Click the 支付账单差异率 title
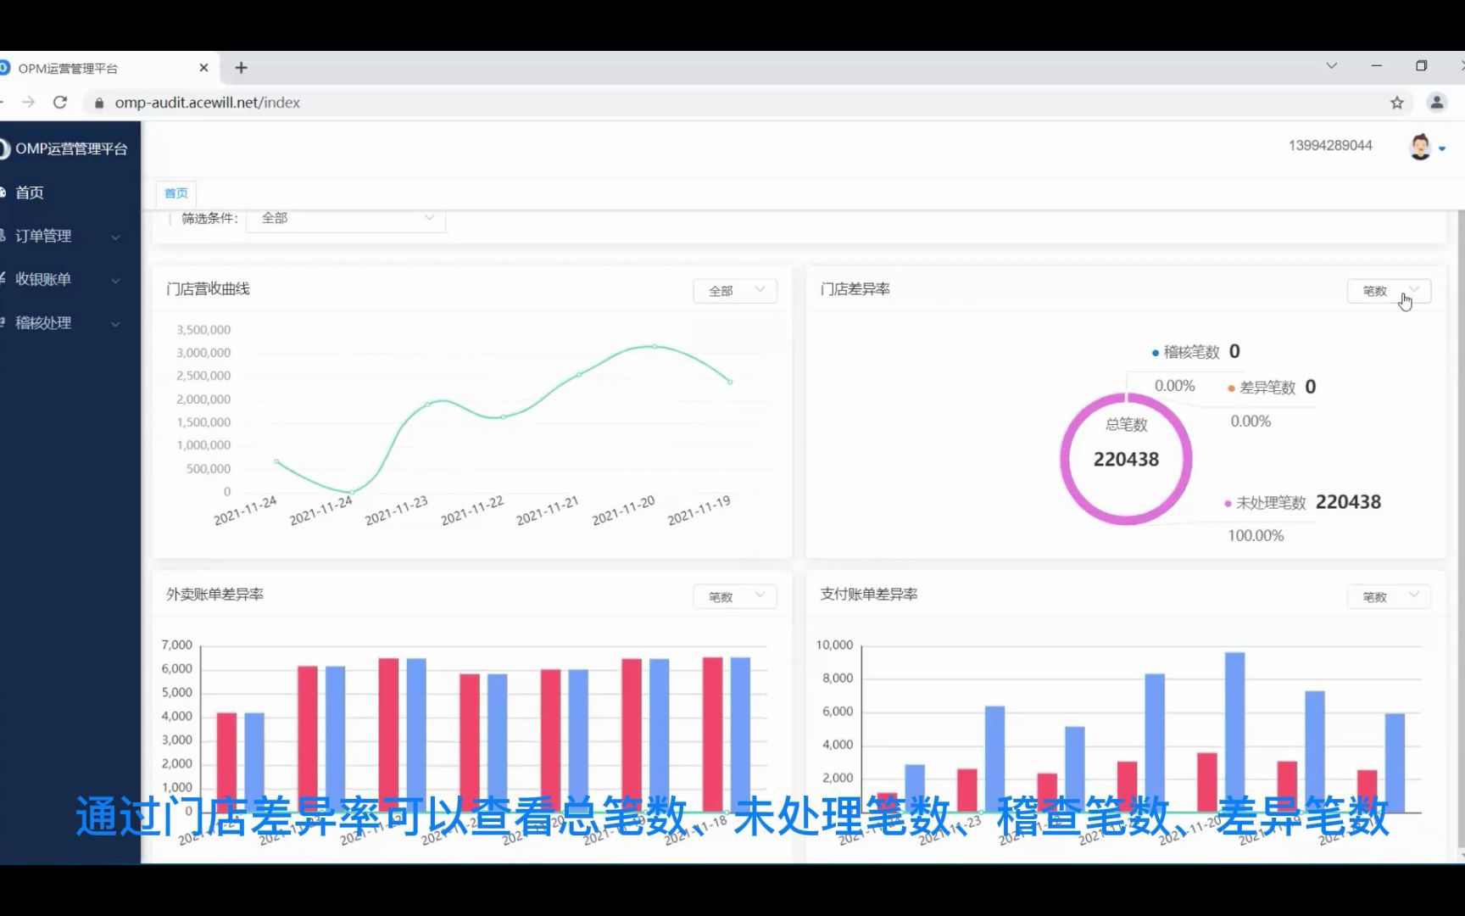 pos(869,595)
